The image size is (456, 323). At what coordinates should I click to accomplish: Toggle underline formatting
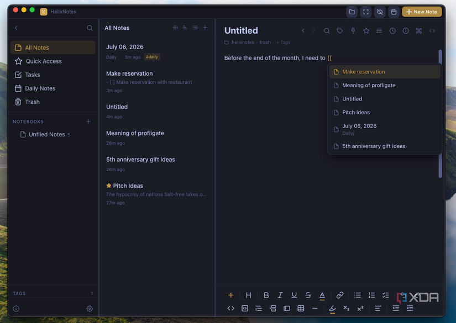click(x=294, y=295)
